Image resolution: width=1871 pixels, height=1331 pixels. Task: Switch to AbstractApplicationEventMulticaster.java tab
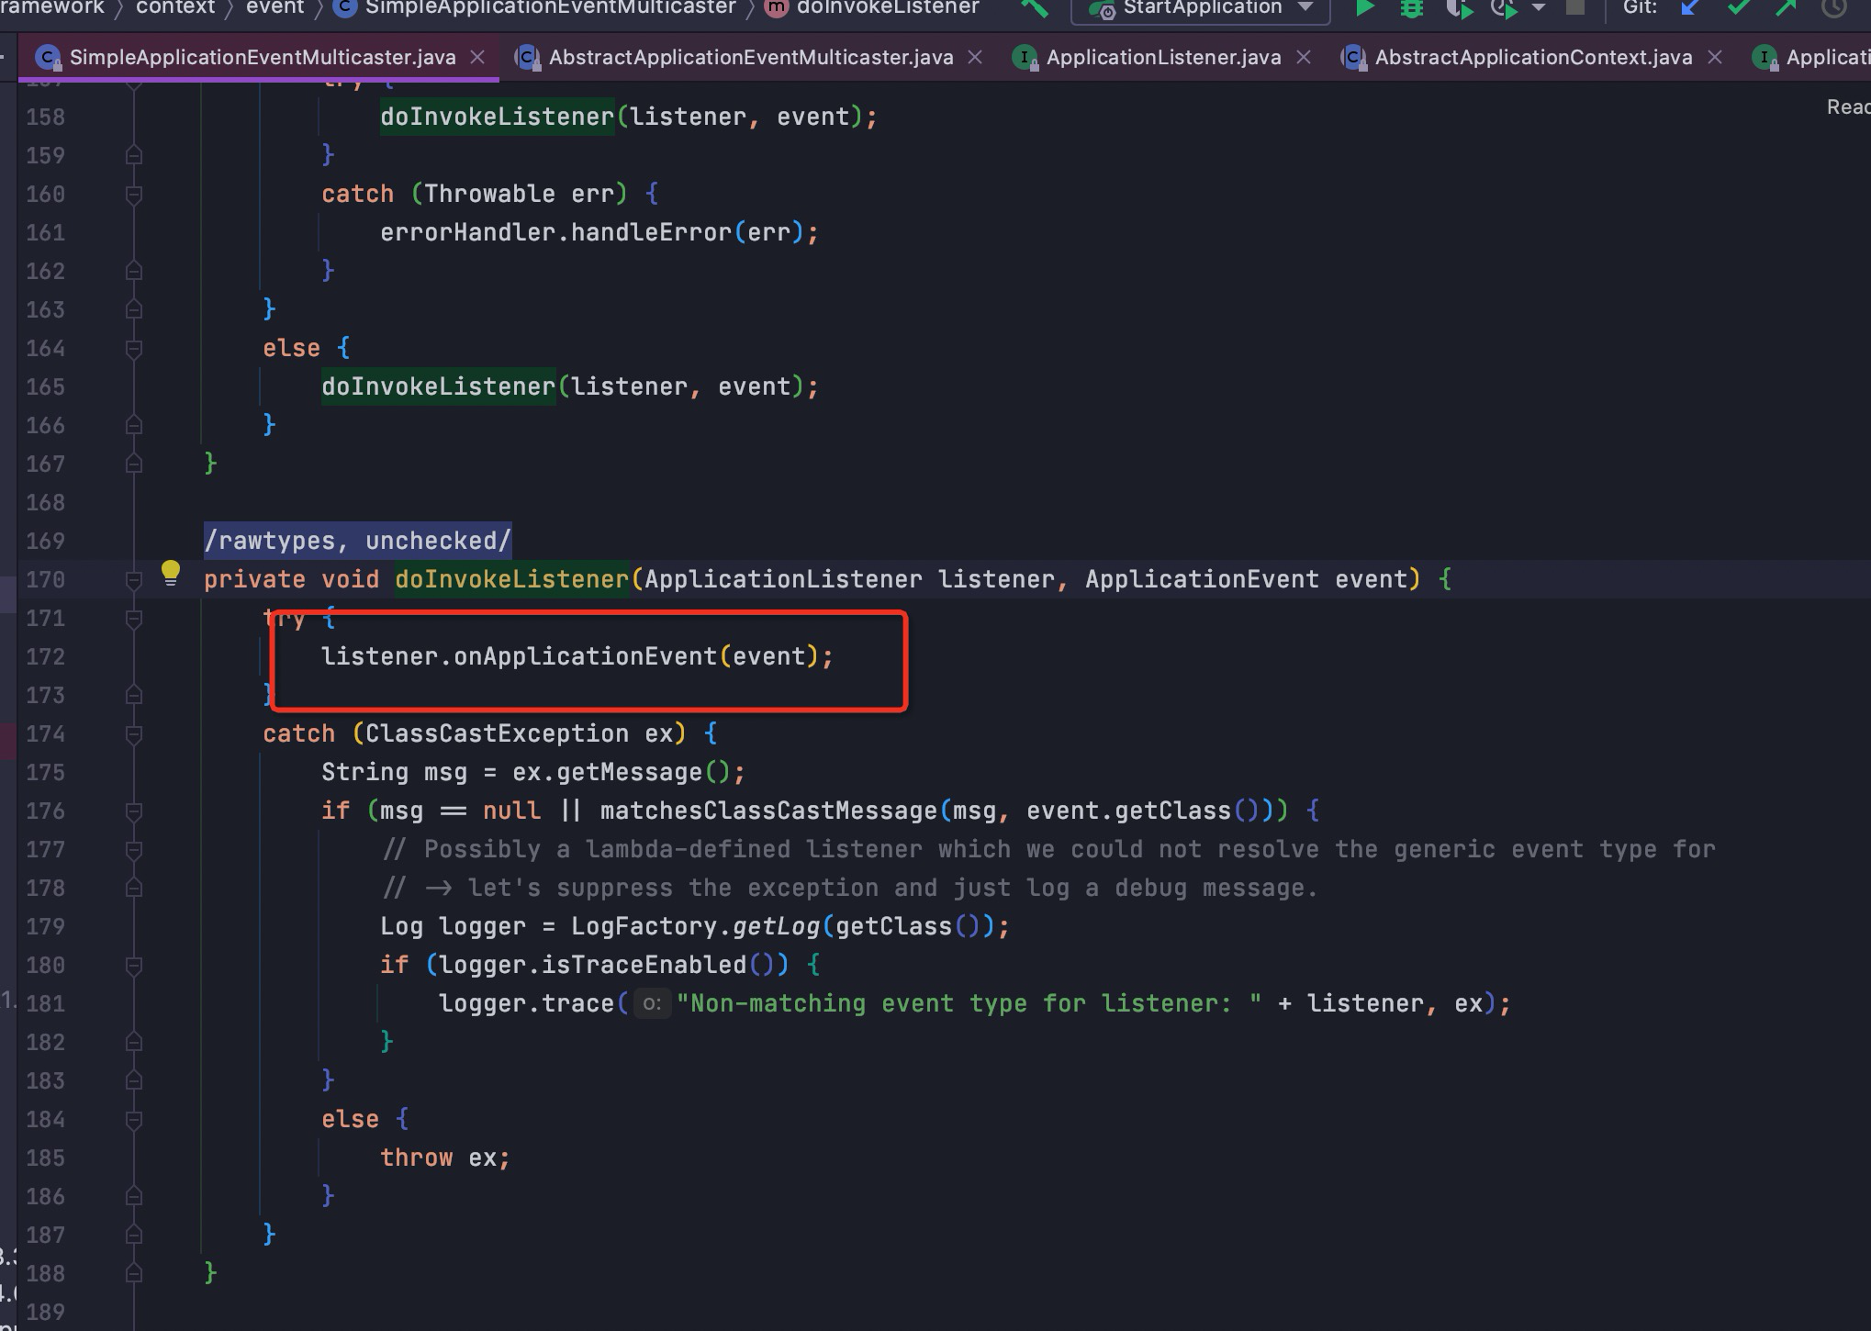point(750,57)
